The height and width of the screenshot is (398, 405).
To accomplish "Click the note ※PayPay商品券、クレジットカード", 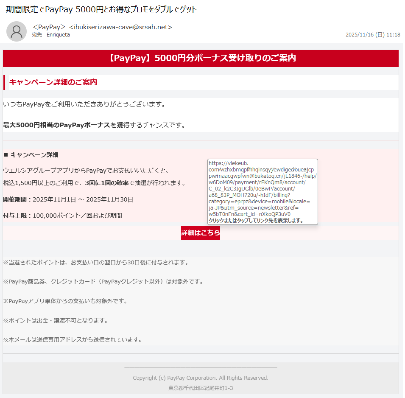I will coord(103,282).
